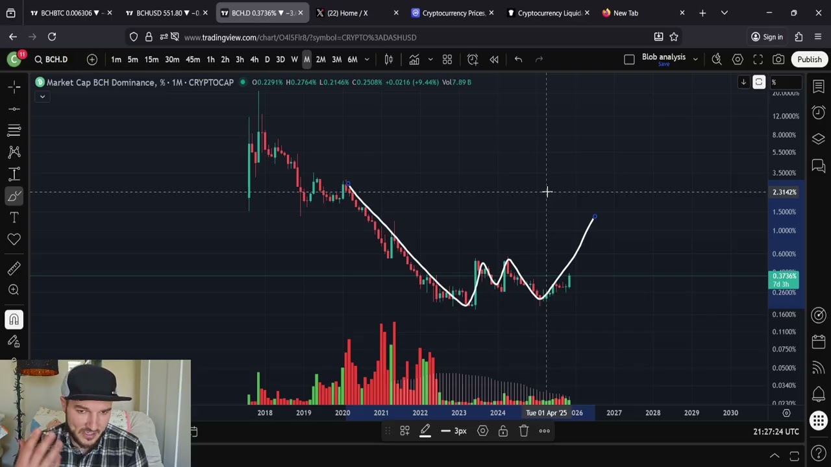Image resolution: width=831 pixels, height=467 pixels.
Task: Open the alerts panel
Action: pos(819,113)
